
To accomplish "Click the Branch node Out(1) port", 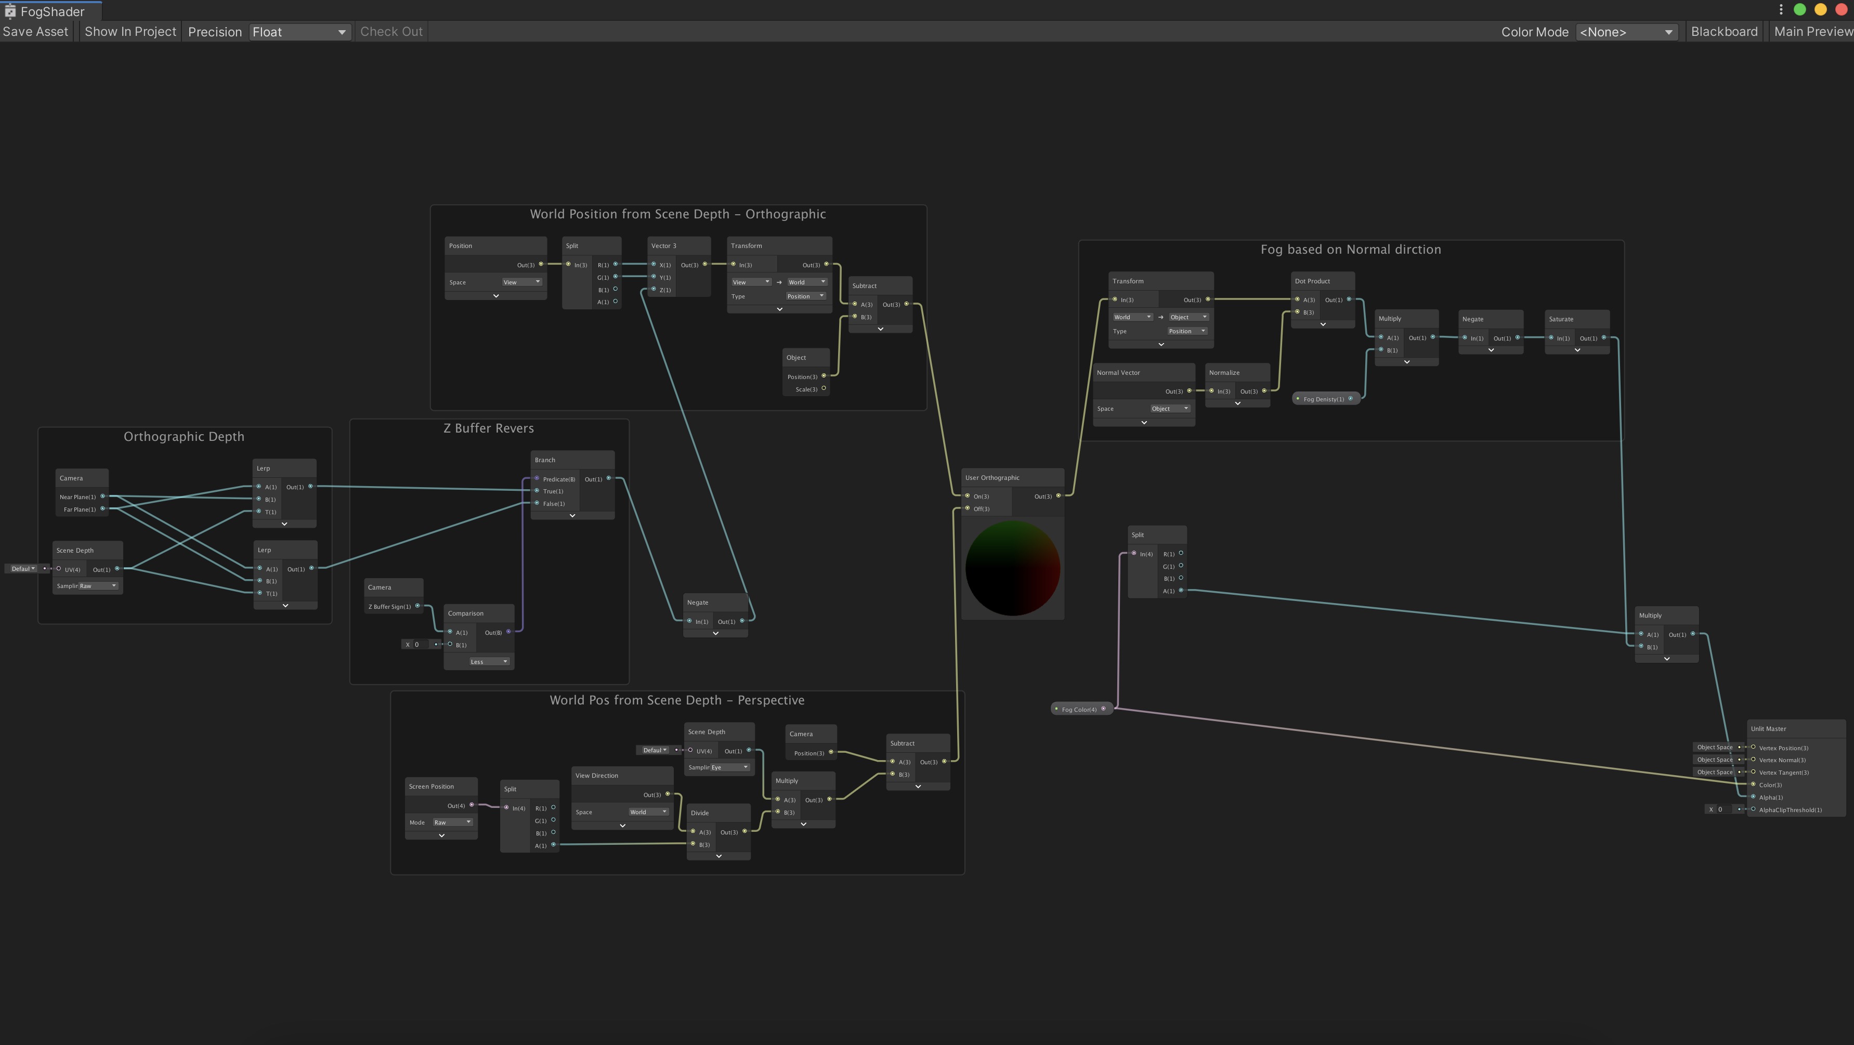I will click(609, 479).
